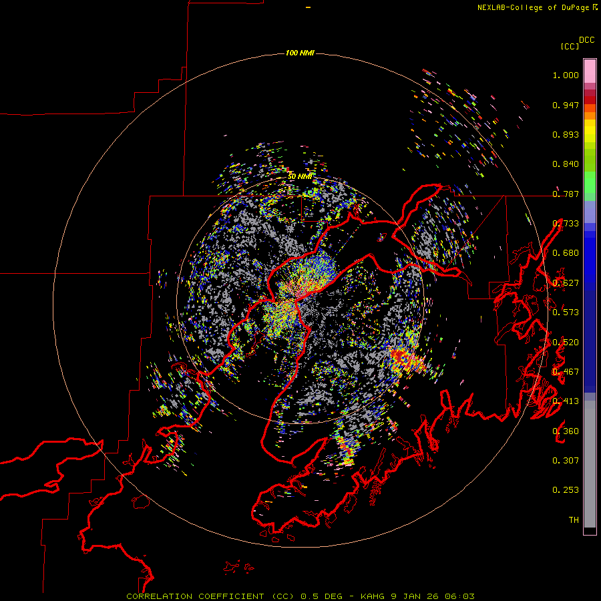The width and height of the screenshot is (601, 601).
Task: Click the 0.947 scale value
Action: (x=566, y=105)
